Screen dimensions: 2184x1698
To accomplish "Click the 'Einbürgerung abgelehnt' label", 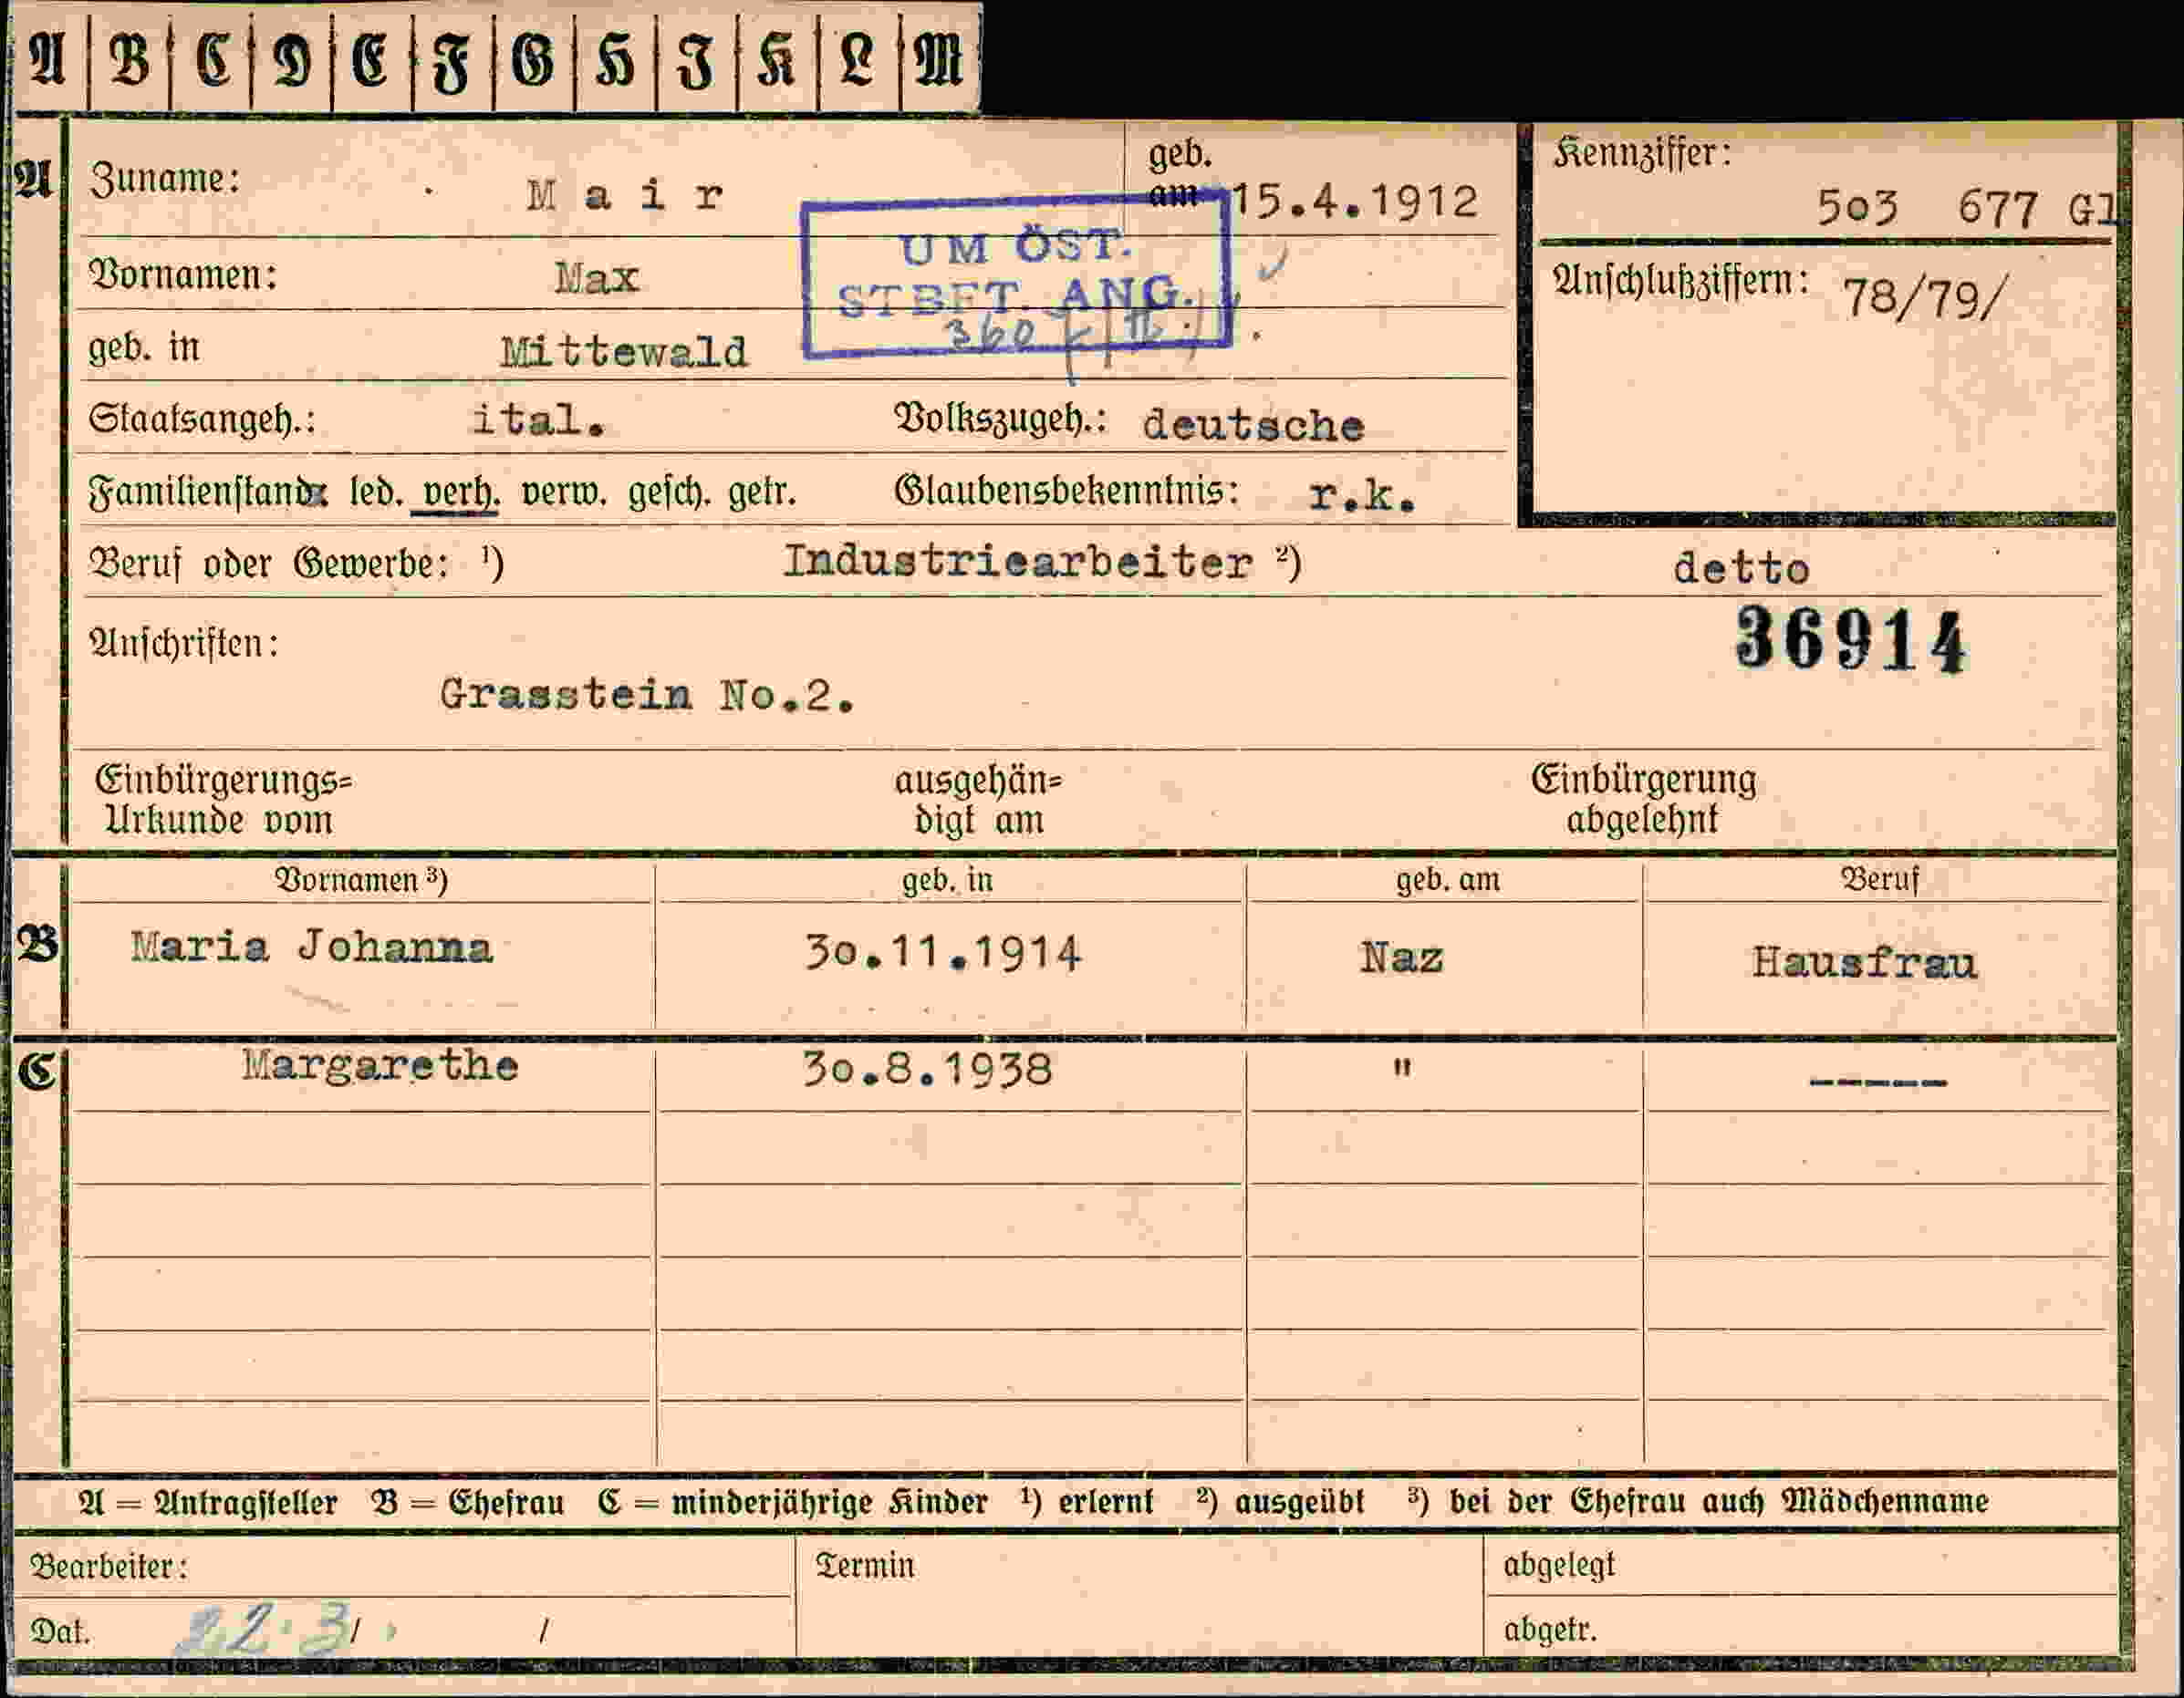I will 1643,800.
